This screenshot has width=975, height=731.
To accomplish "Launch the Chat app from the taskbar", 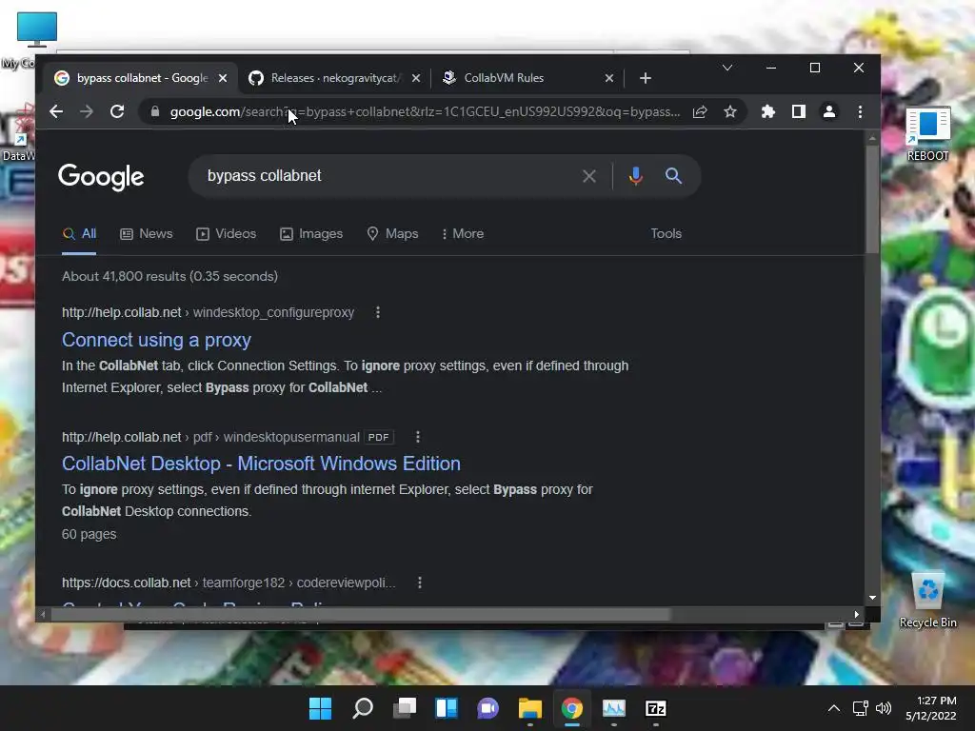I will (x=488, y=708).
